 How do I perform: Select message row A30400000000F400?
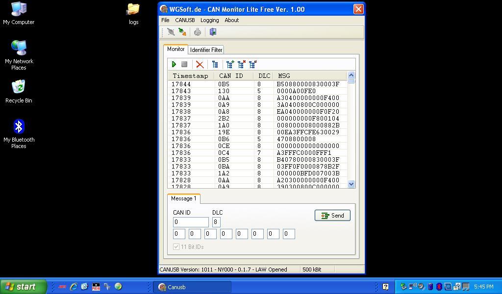pos(257,98)
